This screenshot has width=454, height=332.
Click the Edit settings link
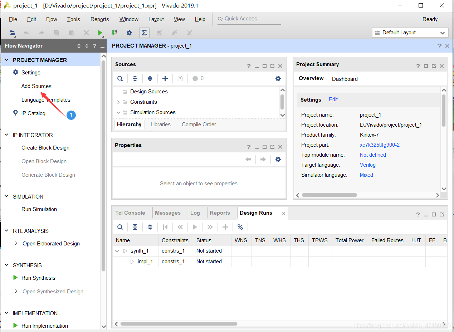point(333,99)
